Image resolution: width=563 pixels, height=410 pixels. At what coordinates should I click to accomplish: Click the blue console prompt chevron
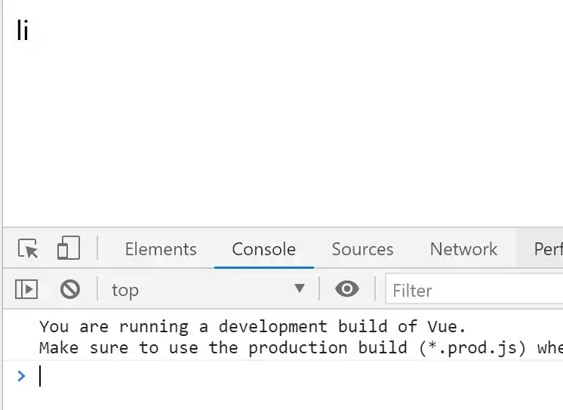click(22, 376)
